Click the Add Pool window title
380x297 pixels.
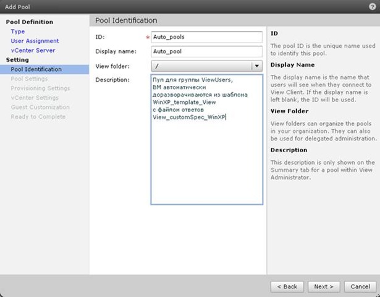point(17,7)
